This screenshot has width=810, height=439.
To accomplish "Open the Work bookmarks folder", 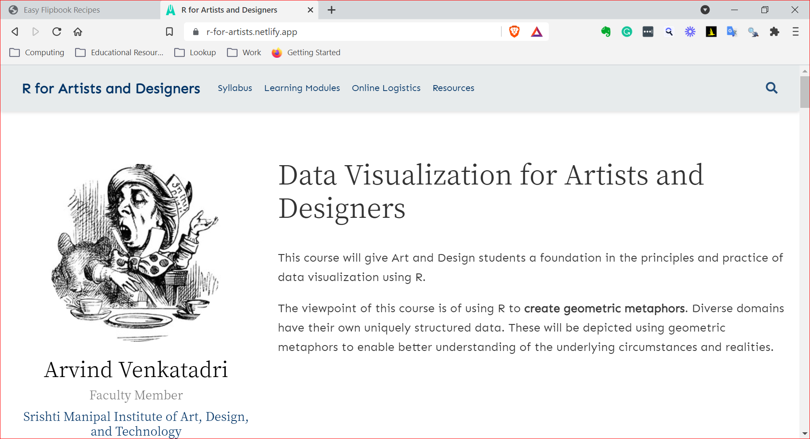I will [x=244, y=52].
